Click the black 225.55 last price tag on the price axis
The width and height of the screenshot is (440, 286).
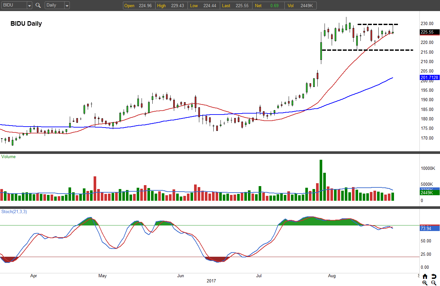click(430, 32)
